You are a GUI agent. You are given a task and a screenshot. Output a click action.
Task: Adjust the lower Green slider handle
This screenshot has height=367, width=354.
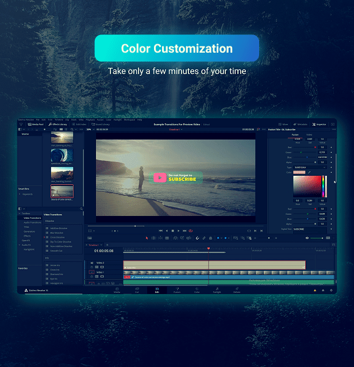point(307,214)
